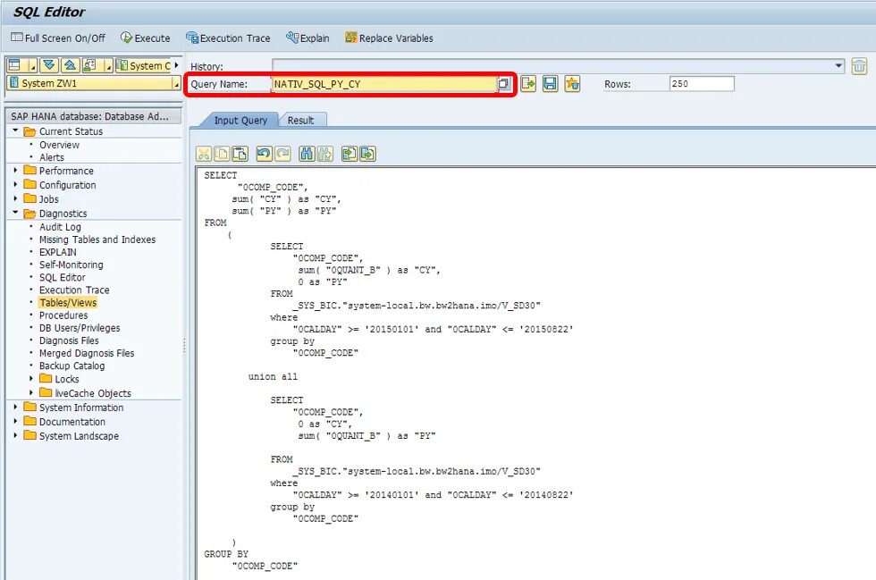Open Missing Tables and Indexes item
The image size is (876, 580).
97,240
